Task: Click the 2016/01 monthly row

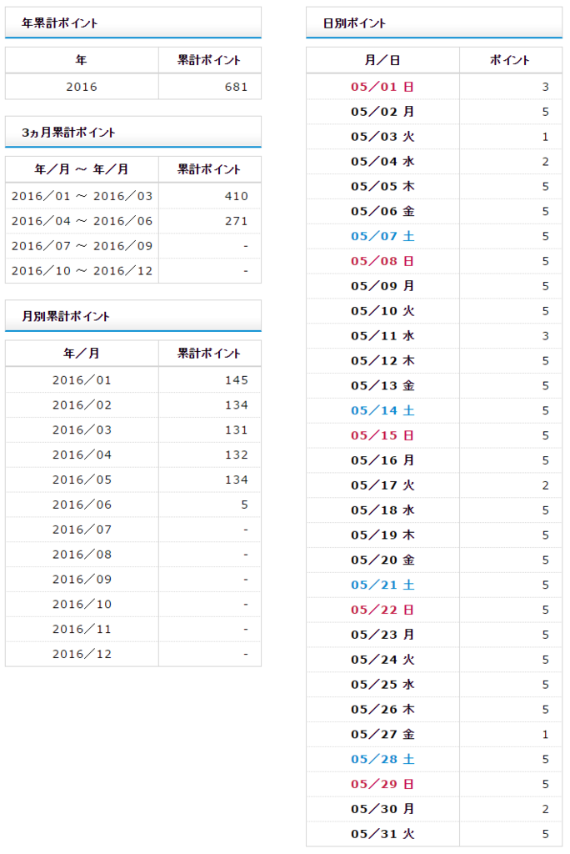Action: click(132, 380)
